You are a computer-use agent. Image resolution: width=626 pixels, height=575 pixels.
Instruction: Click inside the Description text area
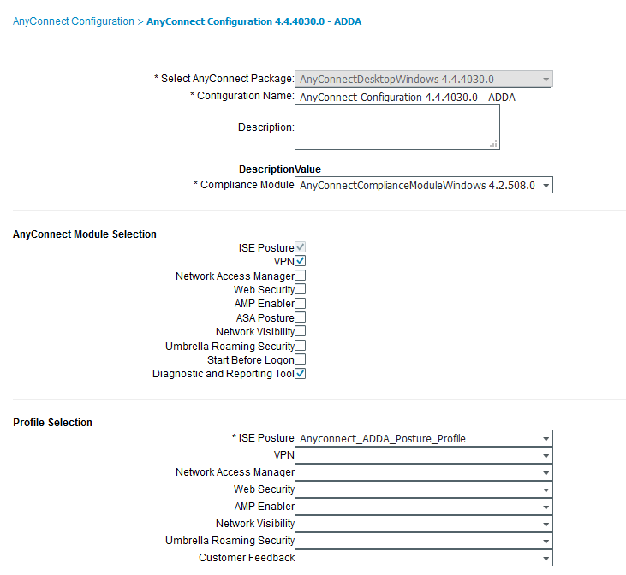pos(396,128)
